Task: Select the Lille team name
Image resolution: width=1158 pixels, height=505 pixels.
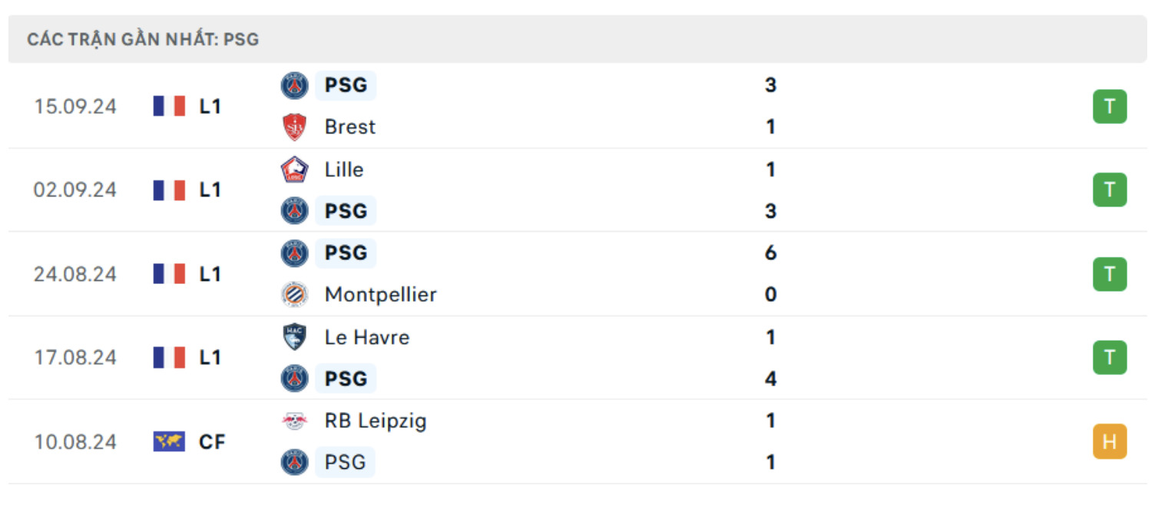Action: pos(344,170)
